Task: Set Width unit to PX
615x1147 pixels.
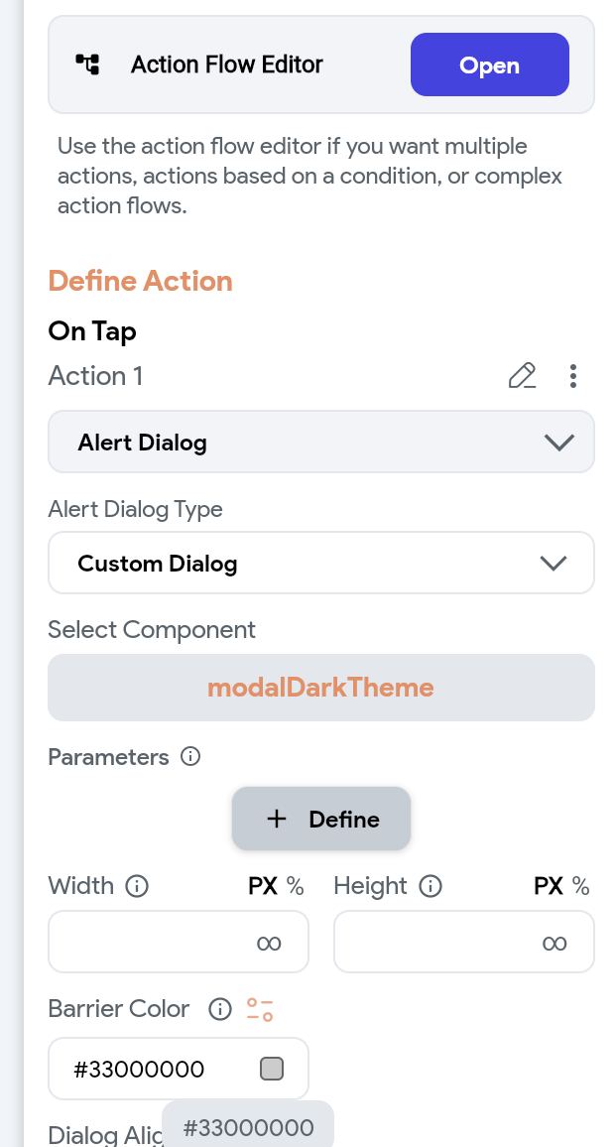Action: (265, 886)
